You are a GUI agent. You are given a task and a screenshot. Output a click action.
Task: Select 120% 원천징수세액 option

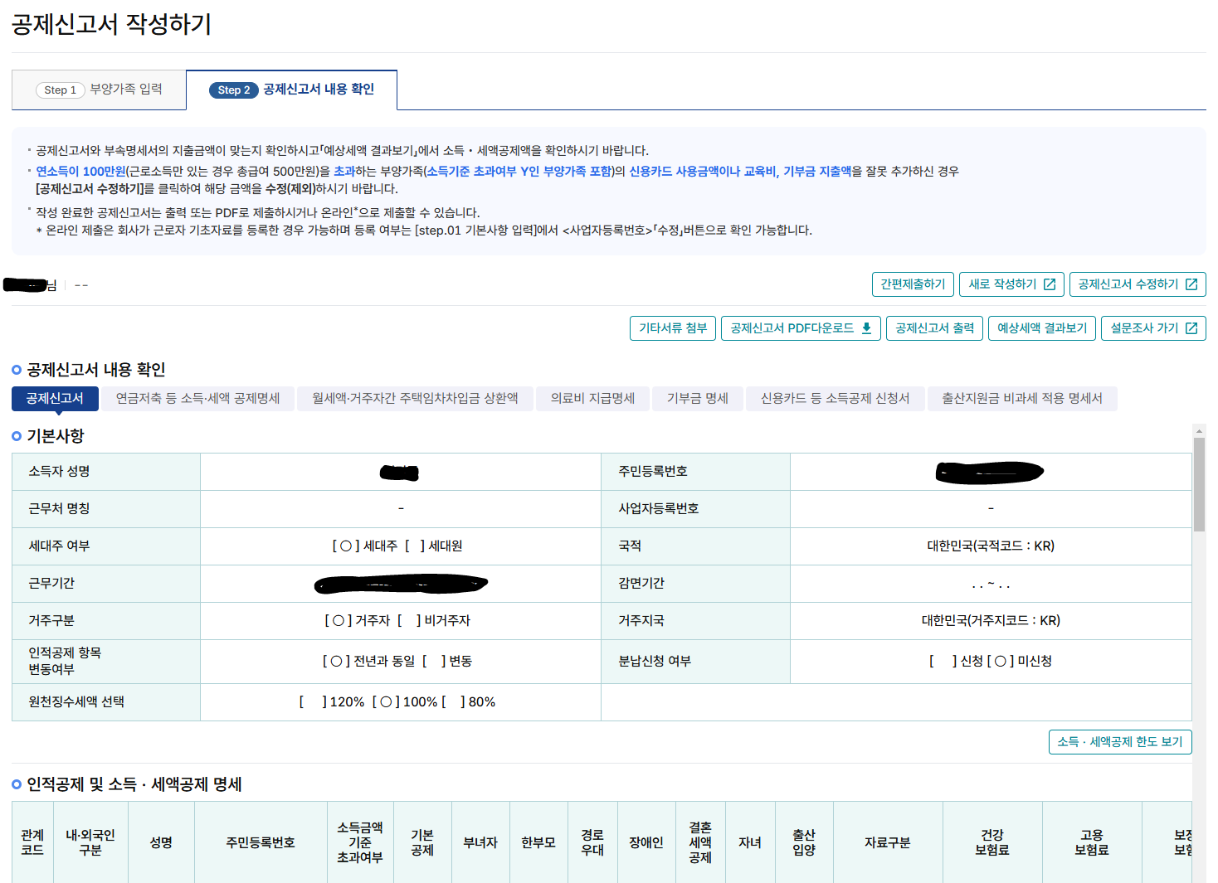tap(332, 702)
